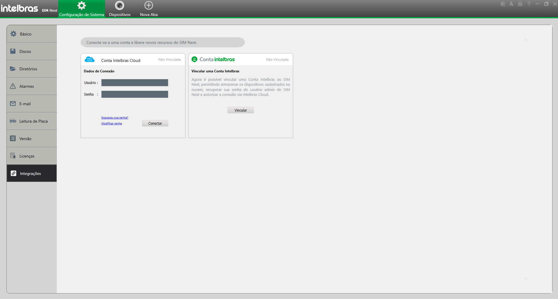Click the Modificar senha link
Viewport: 558px width, 299px height.
click(x=111, y=123)
